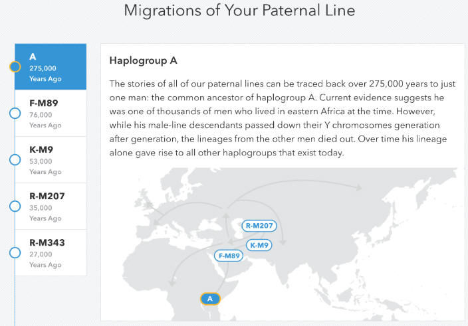The height and width of the screenshot is (326, 468).
Task: Click the R-M207 map marker
Action: click(259, 226)
